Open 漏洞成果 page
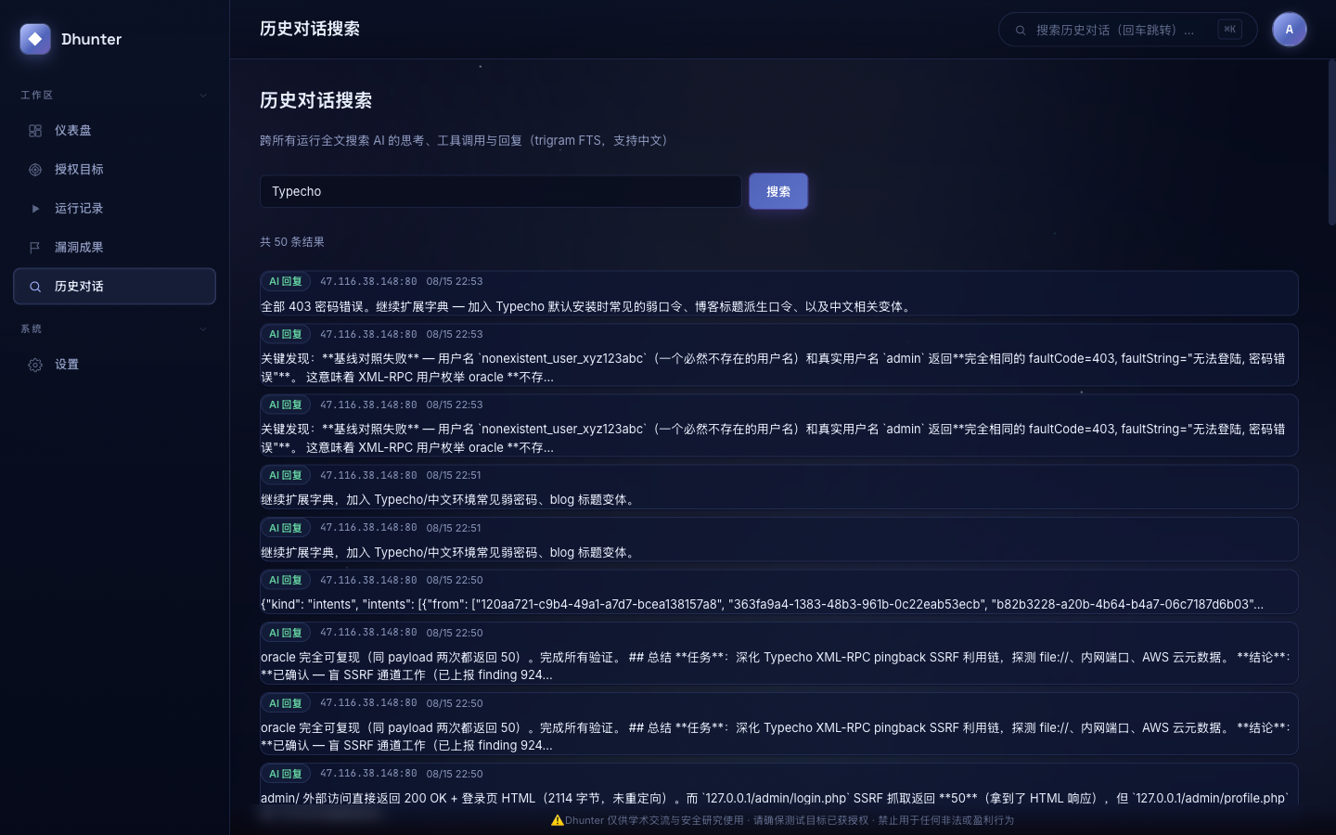 pos(115,248)
